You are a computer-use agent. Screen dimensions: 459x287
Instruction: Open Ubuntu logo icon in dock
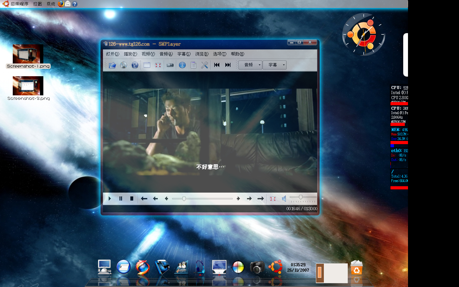pyautogui.click(x=276, y=267)
